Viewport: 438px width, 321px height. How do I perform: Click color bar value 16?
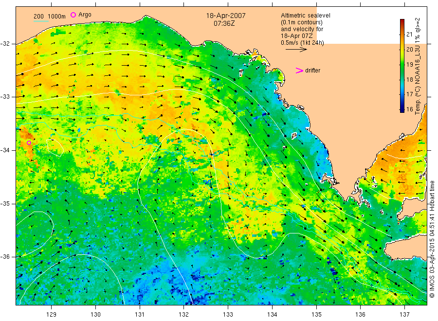coord(409,109)
